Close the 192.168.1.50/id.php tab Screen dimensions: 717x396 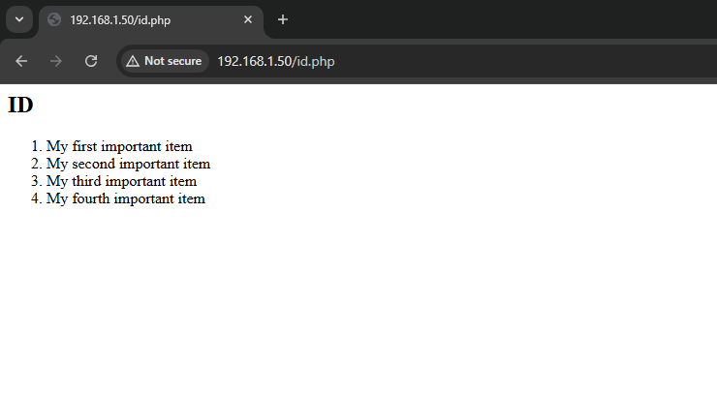(x=248, y=19)
